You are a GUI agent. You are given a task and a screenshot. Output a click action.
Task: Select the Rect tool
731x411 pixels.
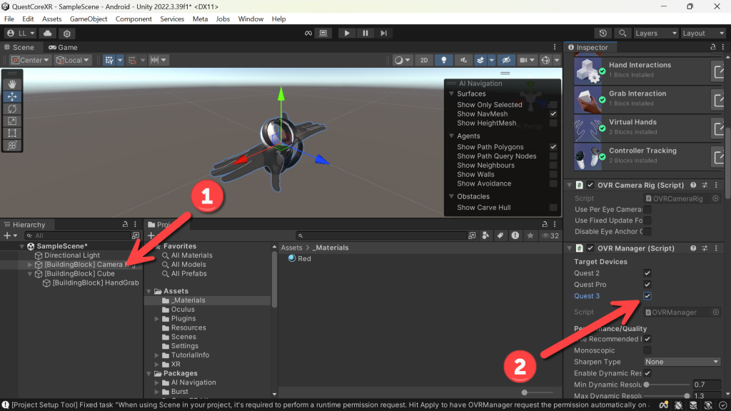pyautogui.click(x=12, y=133)
